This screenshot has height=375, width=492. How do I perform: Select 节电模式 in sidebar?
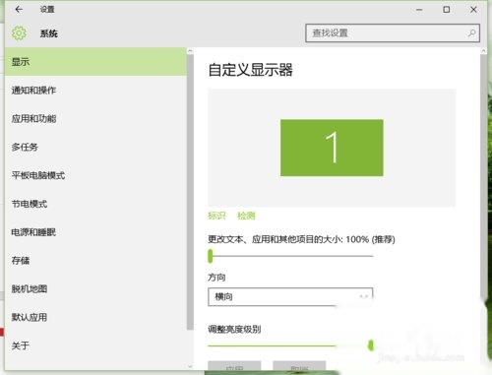click(x=95, y=204)
